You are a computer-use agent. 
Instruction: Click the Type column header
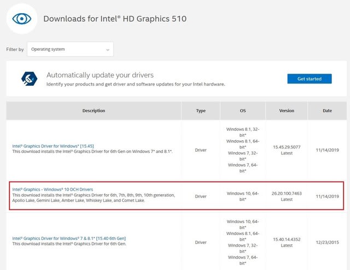pos(201,111)
